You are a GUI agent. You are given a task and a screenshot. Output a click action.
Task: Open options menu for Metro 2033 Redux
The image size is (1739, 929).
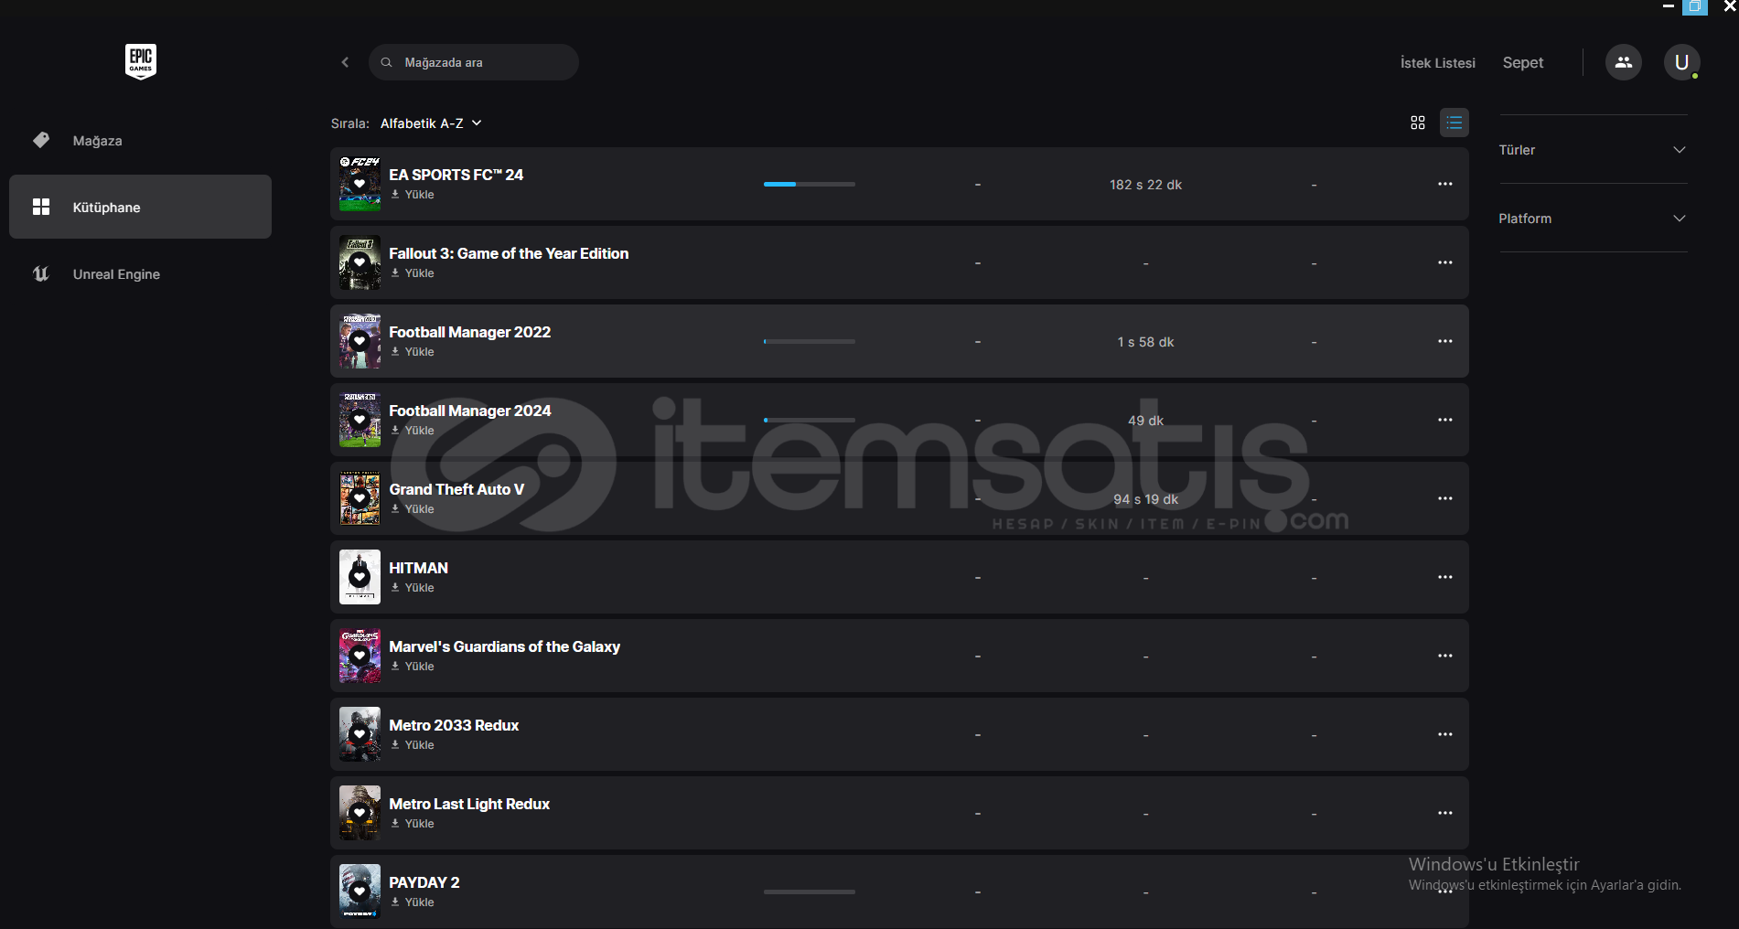click(x=1445, y=734)
